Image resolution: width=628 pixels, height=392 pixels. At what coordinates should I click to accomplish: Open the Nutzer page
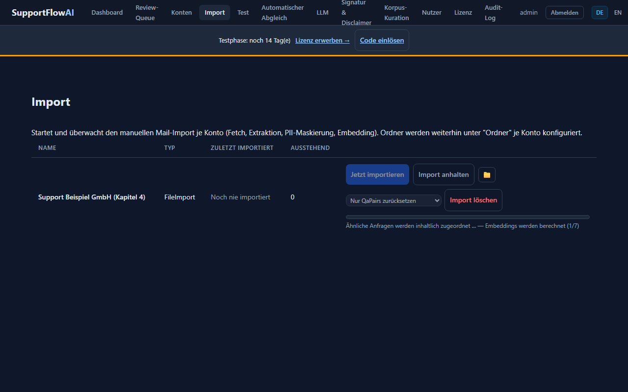(x=432, y=12)
